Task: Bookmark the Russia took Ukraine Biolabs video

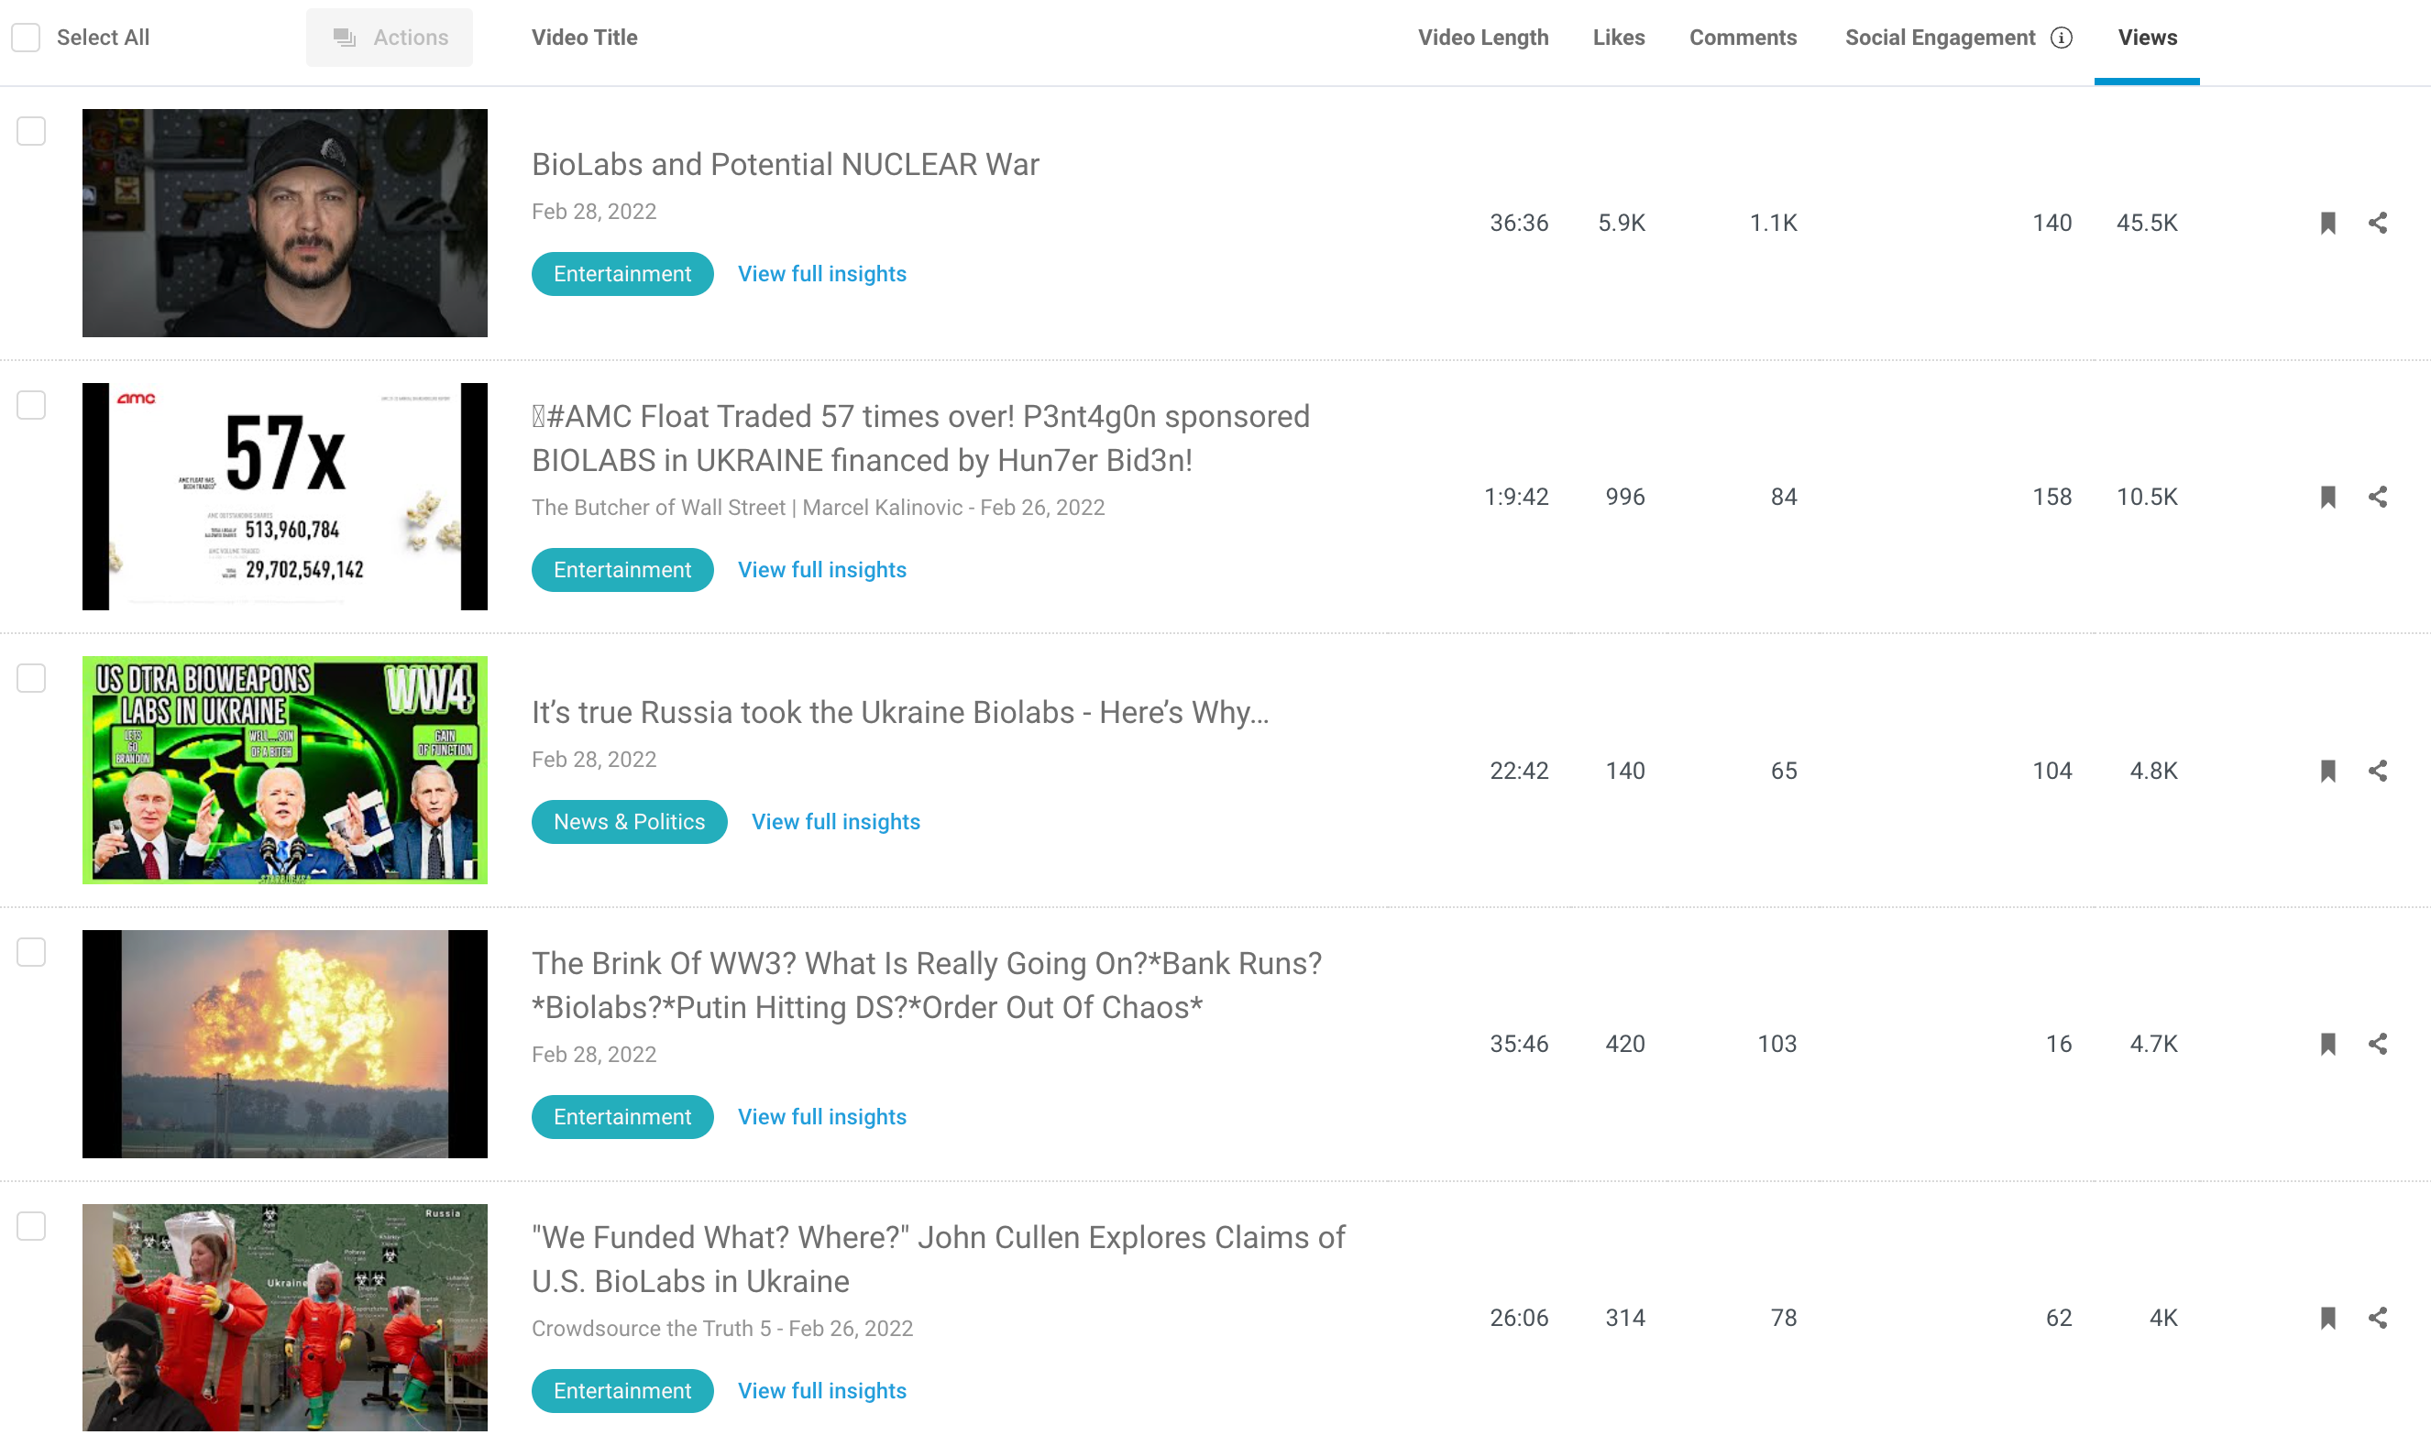Action: tap(2327, 770)
